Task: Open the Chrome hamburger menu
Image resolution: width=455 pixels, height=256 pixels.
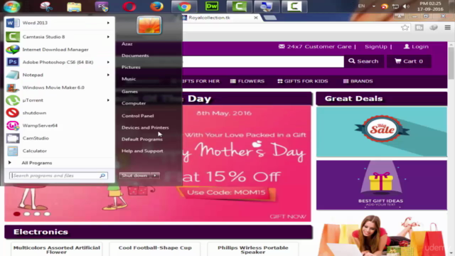Action: [447, 28]
